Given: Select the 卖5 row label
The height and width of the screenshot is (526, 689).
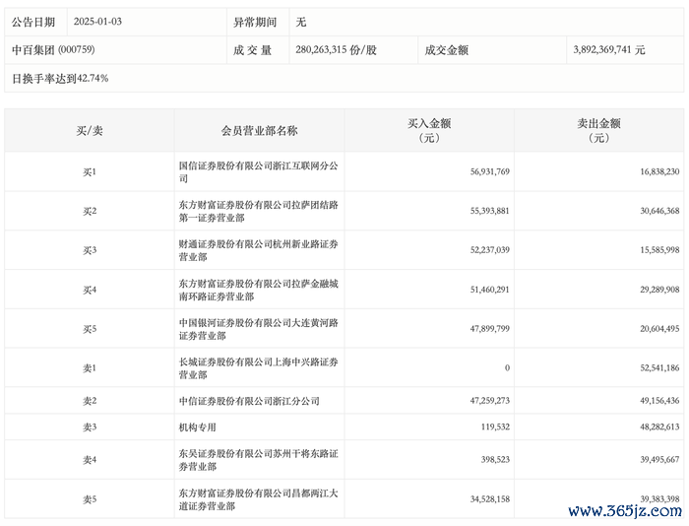Looking at the screenshot, I should tap(90, 499).
